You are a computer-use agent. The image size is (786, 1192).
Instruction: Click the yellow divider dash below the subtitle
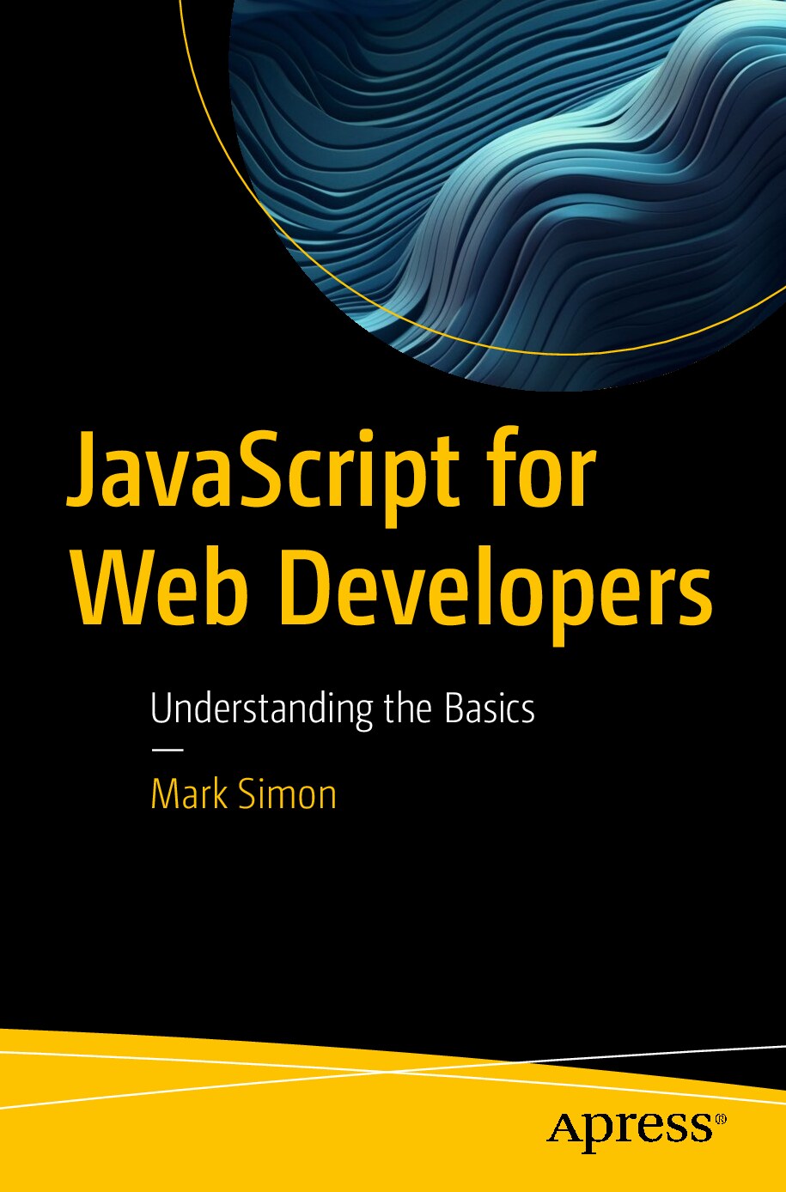(168, 751)
